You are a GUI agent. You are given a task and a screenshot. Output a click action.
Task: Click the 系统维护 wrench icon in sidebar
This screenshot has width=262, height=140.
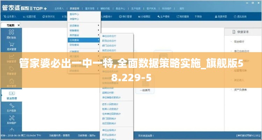(x=10, y=120)
